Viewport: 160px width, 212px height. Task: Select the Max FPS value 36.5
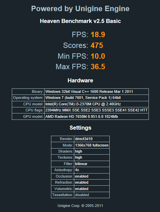[x=98, y=67]
